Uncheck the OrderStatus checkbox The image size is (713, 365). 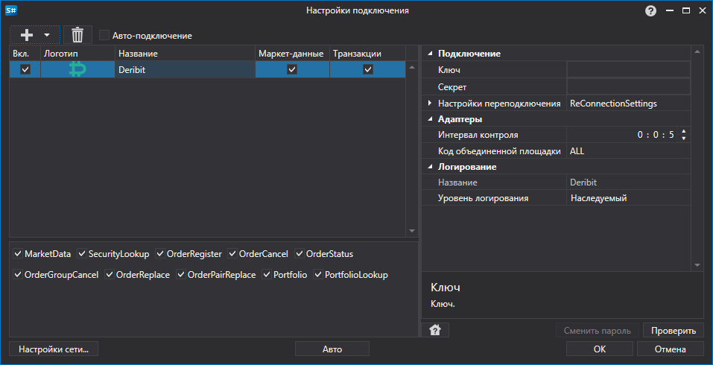(x=300, y=253)
